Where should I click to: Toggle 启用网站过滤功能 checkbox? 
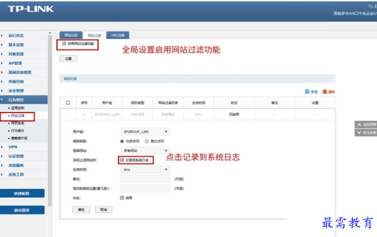click(x=64, y=43)
